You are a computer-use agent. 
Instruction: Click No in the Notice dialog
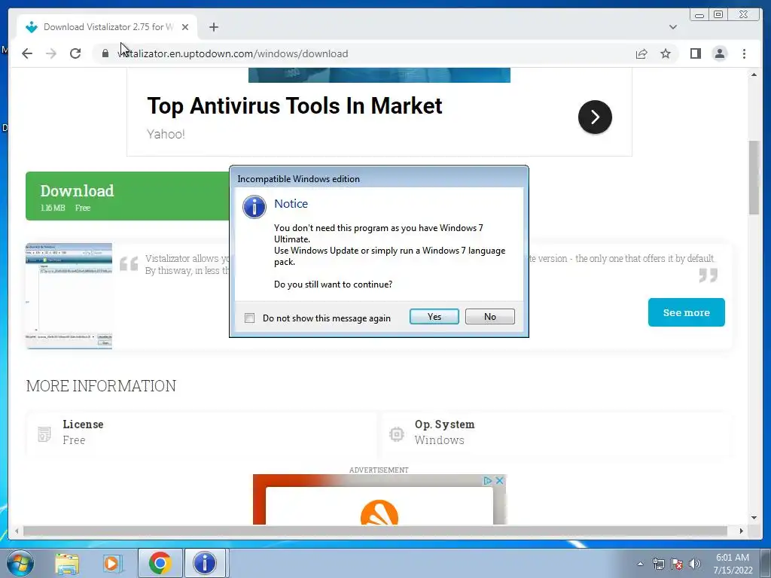pos(489,317)
